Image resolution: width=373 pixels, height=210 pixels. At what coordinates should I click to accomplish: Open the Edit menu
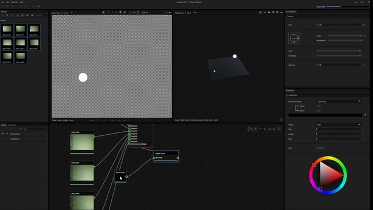click(x=8, y=2)
